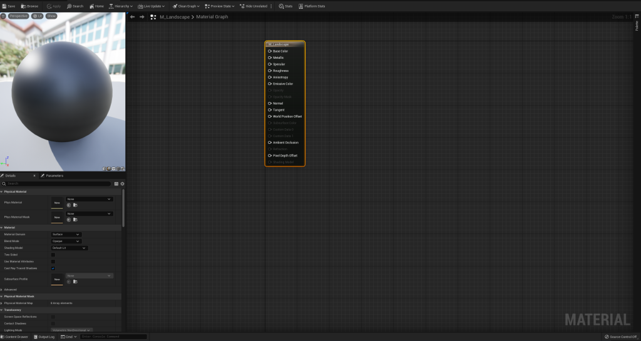Open Details panel settings gear icon
This screenshot has width=641, height=341.
122,184
